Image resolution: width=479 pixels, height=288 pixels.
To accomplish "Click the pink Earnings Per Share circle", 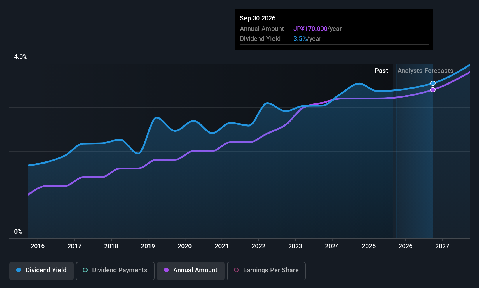I will tap(236, 270).
